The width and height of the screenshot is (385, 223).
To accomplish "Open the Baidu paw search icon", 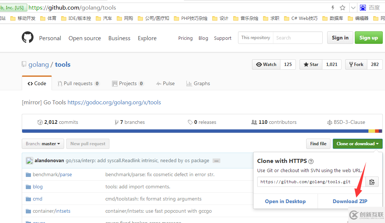I will (363, 8).
